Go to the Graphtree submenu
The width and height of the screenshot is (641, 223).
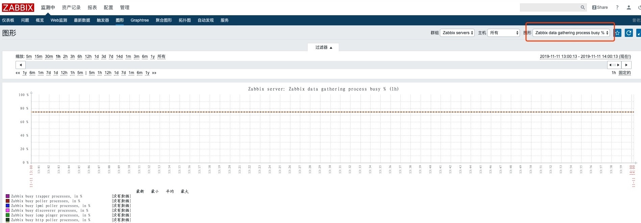pyautogui.click(x=140, y=20)
